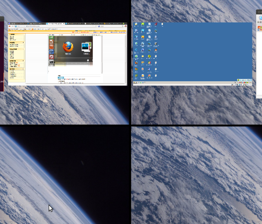The image size is (262, 224).
Task: Click the white home icon in page image
Action: [x=88, y=60]
